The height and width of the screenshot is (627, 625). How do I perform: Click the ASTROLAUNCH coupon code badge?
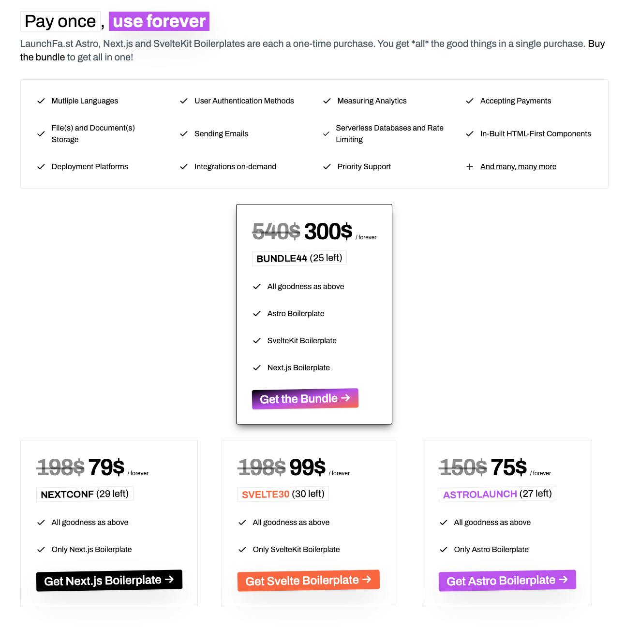click(497, 494)
